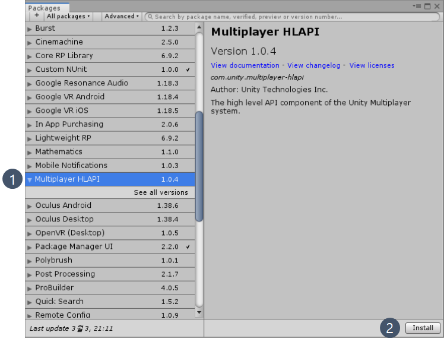Select OpenVR (Desktop) package
The width and height of the screenshot is (444, 345).
110,233
